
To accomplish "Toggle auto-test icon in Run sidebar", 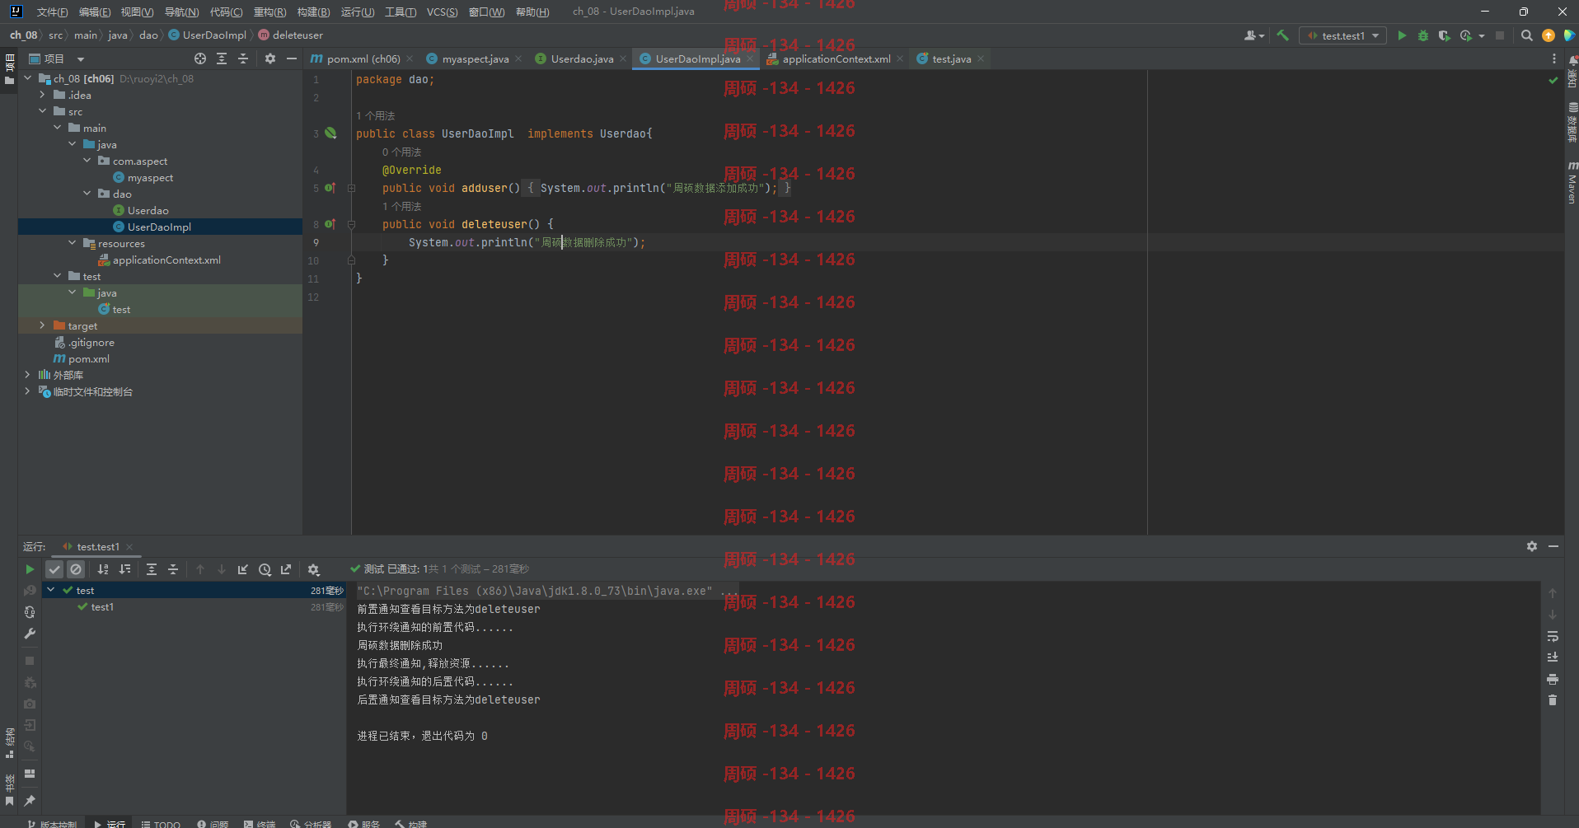I will click(x=30, y=612).
